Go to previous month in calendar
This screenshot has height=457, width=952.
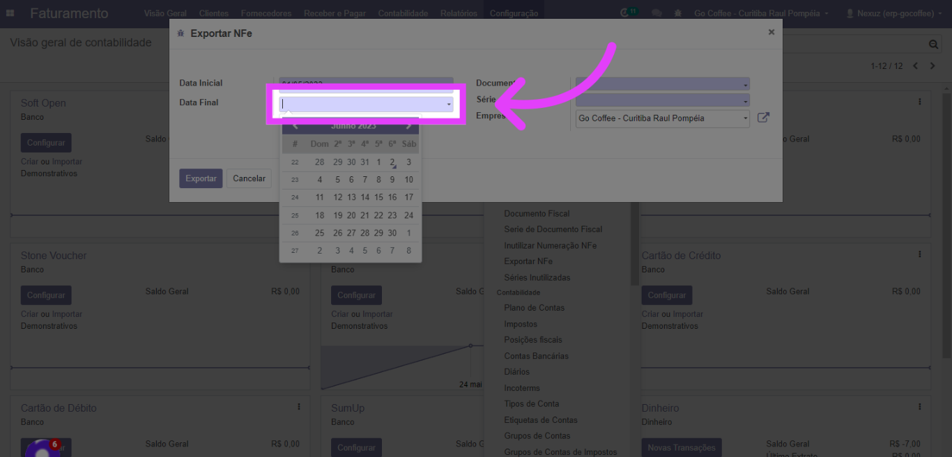(295, 126)
